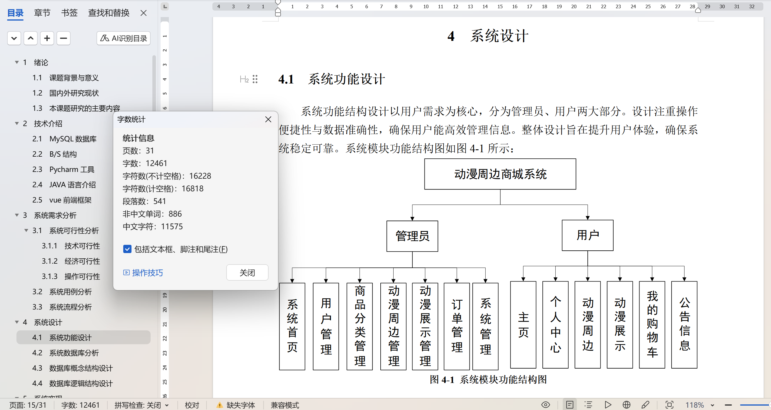
Task: Open 操作技巧 link
Action: (x=147, y=272)
